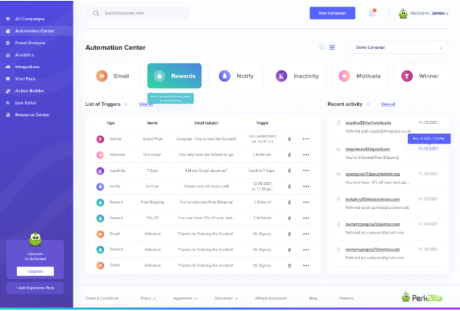The height and width of the screenshot is (311, 460).
Task: Delete the Grand Prize trigger
Action: tap(289, 139)
